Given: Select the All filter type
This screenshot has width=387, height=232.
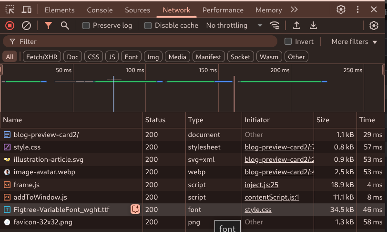Looking at the screenshot, I should pyautogui.click(x=10, y=57).
